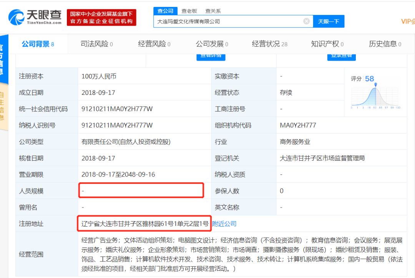Click the industry value 商务服务业

point(295,142)
